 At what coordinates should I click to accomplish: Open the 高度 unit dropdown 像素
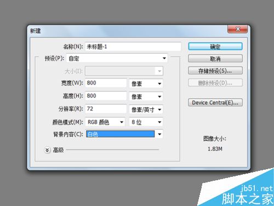[x=146, y=97]
